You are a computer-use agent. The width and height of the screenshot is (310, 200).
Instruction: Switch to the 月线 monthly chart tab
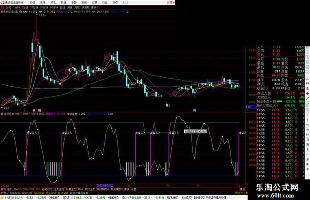(x=77, y=8)
